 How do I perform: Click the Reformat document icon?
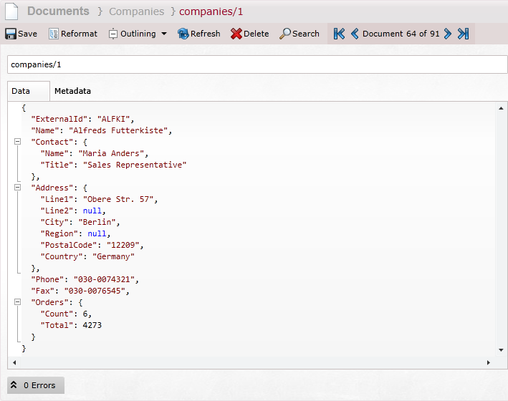click(x=54, y=34)
